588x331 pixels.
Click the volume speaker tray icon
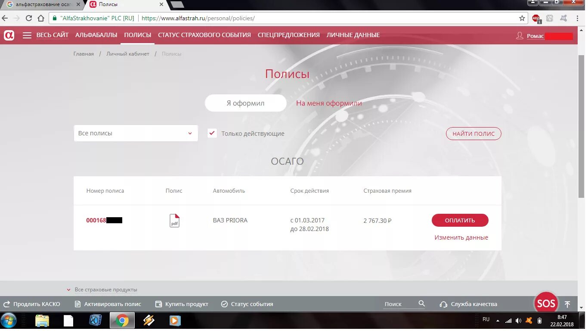tap(518, 321)
